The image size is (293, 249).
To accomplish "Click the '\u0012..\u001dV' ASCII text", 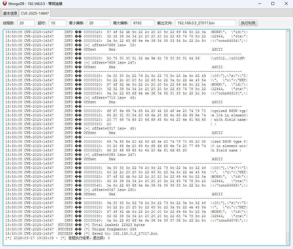I will [228, 58].
